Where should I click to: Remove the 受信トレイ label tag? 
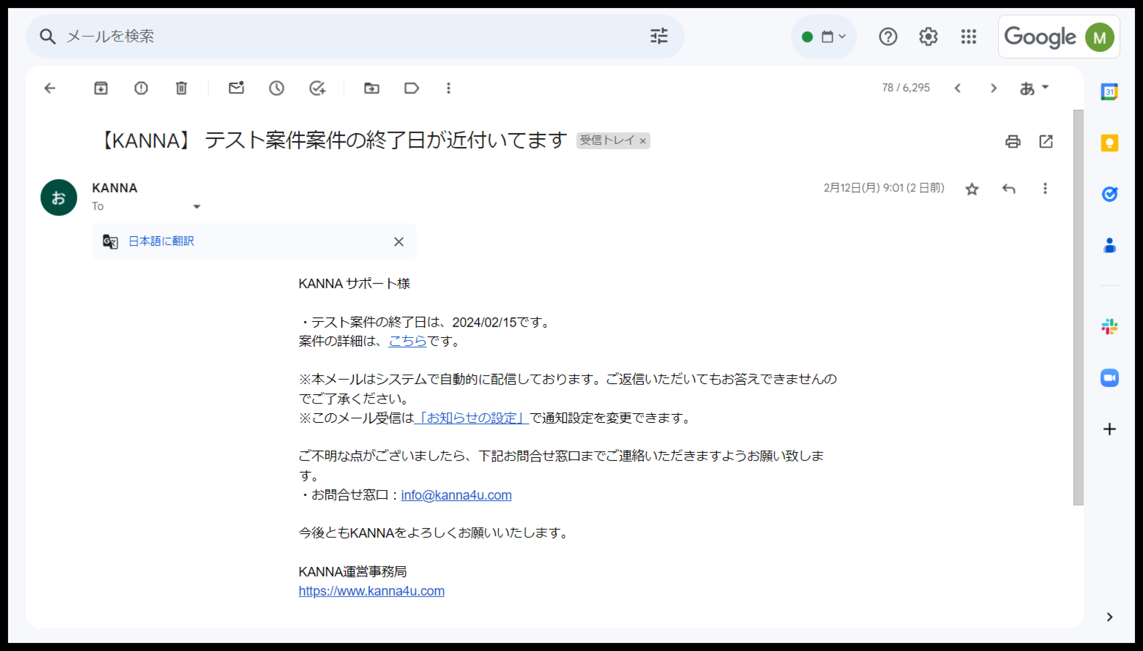[x=643, y=141]
